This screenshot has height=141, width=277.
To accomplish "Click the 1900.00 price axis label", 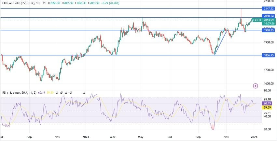I will [x=269, y=42].
